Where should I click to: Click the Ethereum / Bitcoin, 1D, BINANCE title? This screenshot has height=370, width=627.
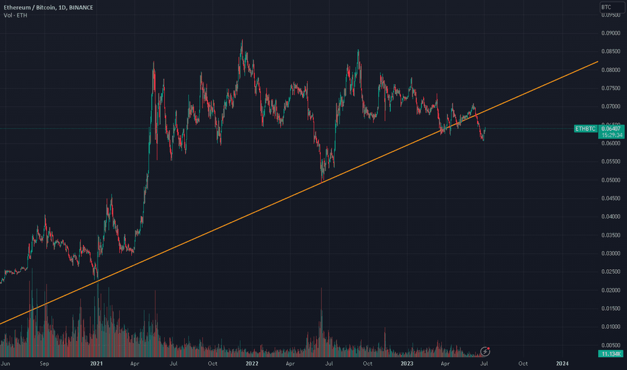coord(48,7)
